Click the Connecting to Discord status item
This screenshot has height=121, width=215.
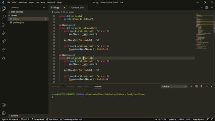point(72,119)
